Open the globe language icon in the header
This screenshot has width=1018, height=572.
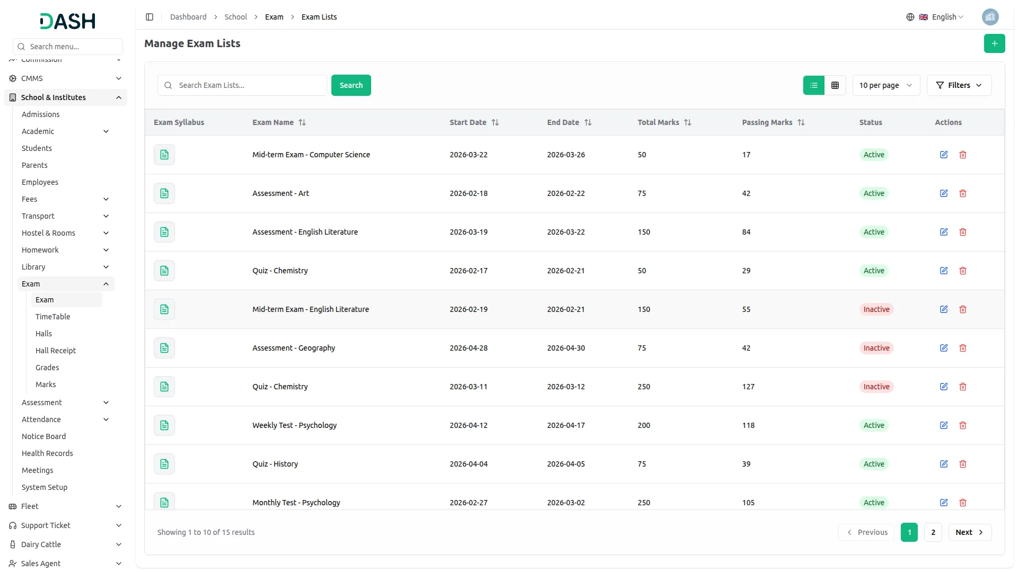910,16
